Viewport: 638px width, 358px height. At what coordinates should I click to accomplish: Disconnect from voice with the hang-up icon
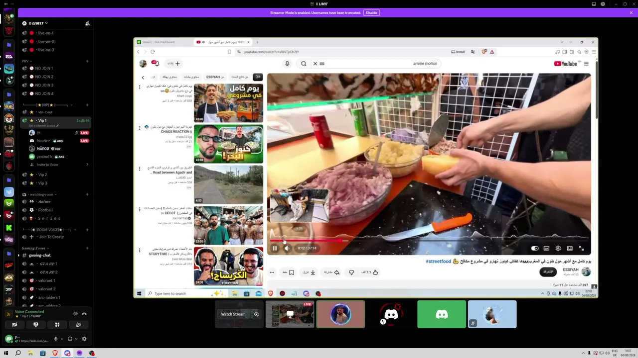click(x=84, y=314)
